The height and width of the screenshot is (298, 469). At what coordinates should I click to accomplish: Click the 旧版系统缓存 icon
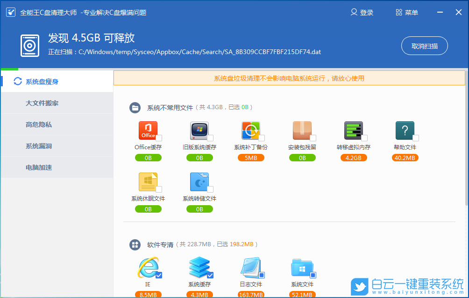199,131
